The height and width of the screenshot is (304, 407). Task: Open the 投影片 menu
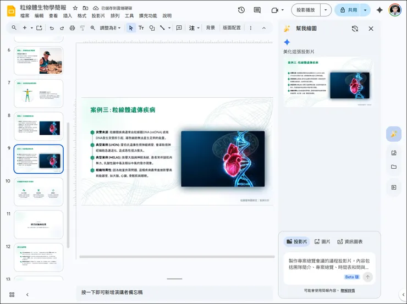point(98,16)
